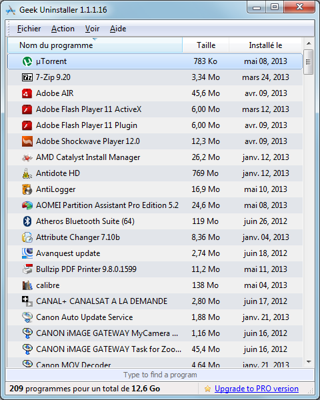Screen dimensions: 320x400
Task: Click the 7-Zip 9.20 icon
Action: click(27, 77)
